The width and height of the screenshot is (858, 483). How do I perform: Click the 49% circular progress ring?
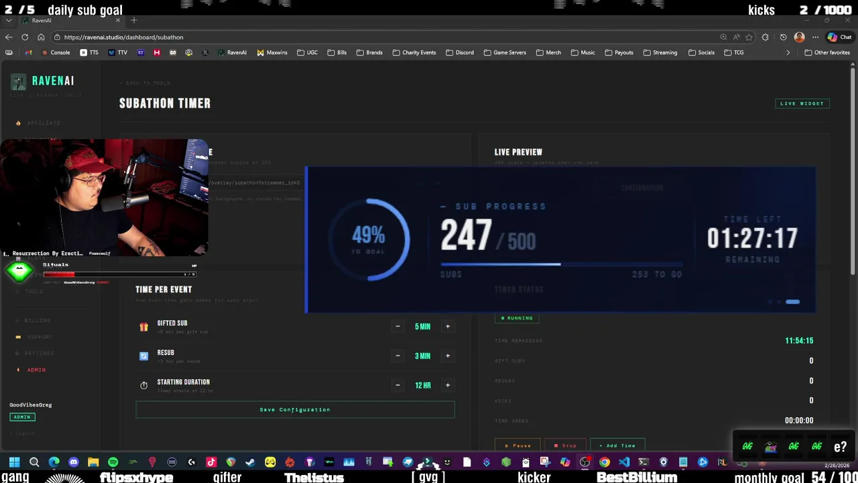pyautogui.click(x=369, y=239)
